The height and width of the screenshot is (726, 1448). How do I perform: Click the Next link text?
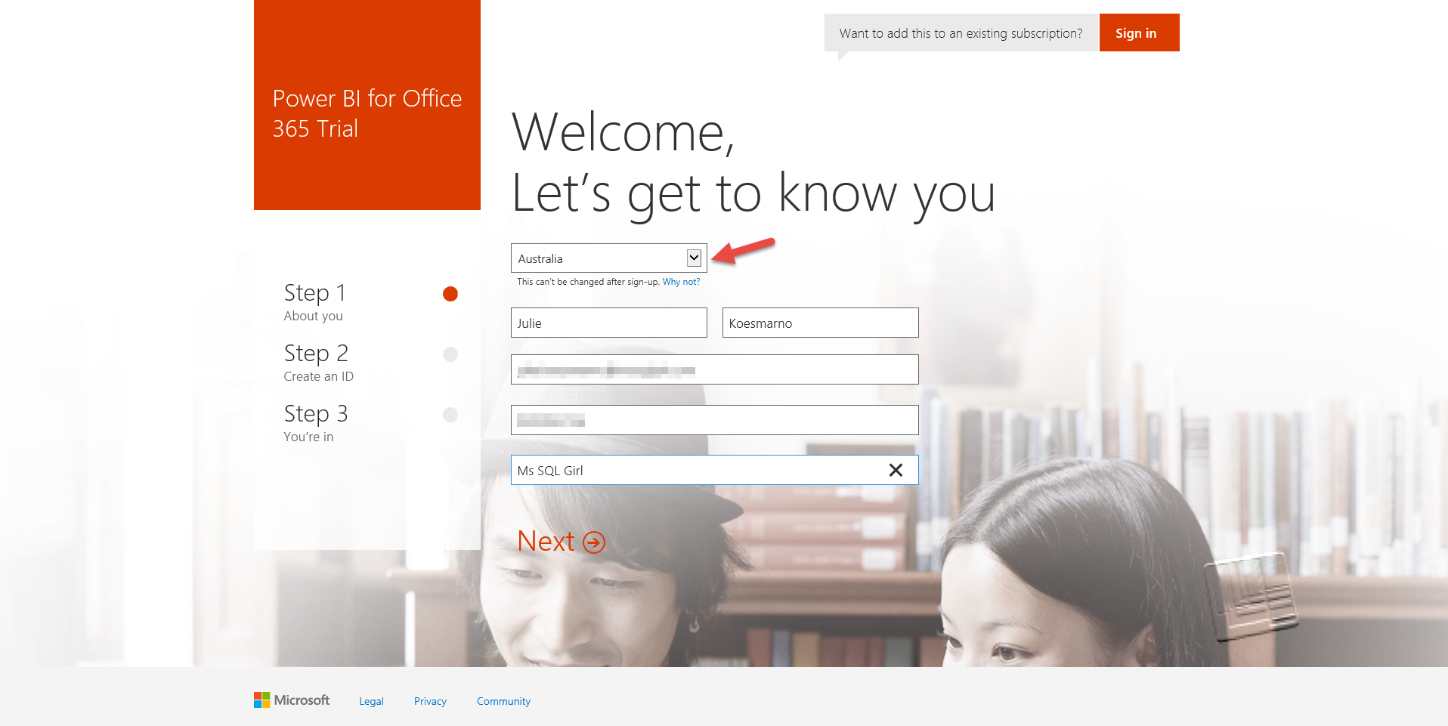coord(546,542)
